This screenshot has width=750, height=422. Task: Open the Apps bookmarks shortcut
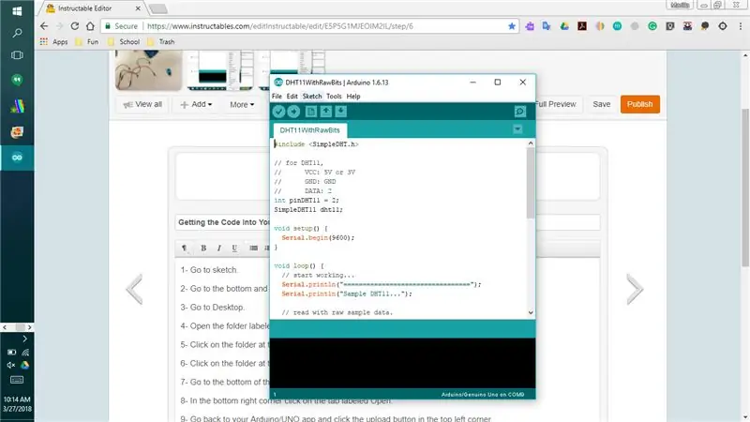point(53,41)
